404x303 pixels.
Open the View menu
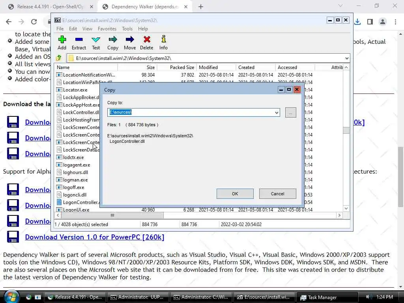click(87, 28)
